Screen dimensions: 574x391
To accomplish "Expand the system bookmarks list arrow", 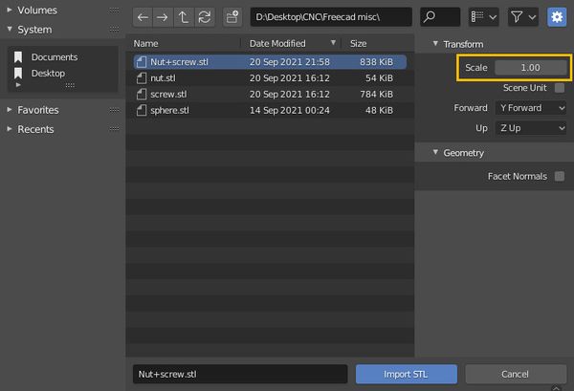I will click(x=18, y=85).
